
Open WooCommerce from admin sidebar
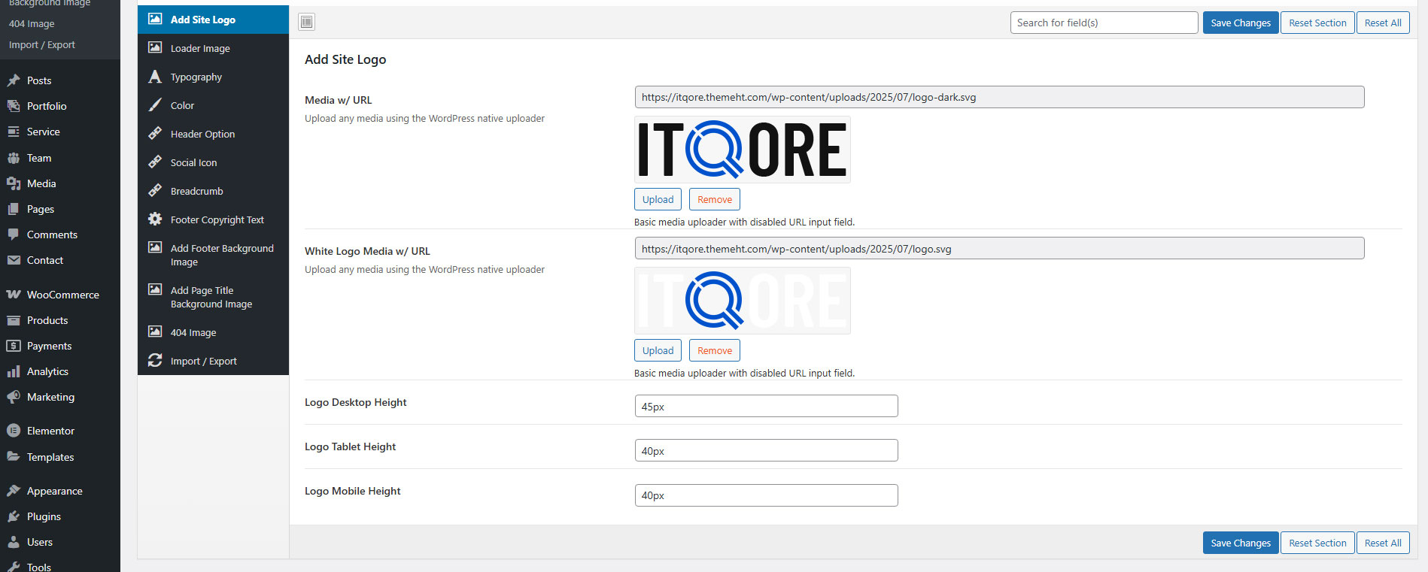(62, 295)
